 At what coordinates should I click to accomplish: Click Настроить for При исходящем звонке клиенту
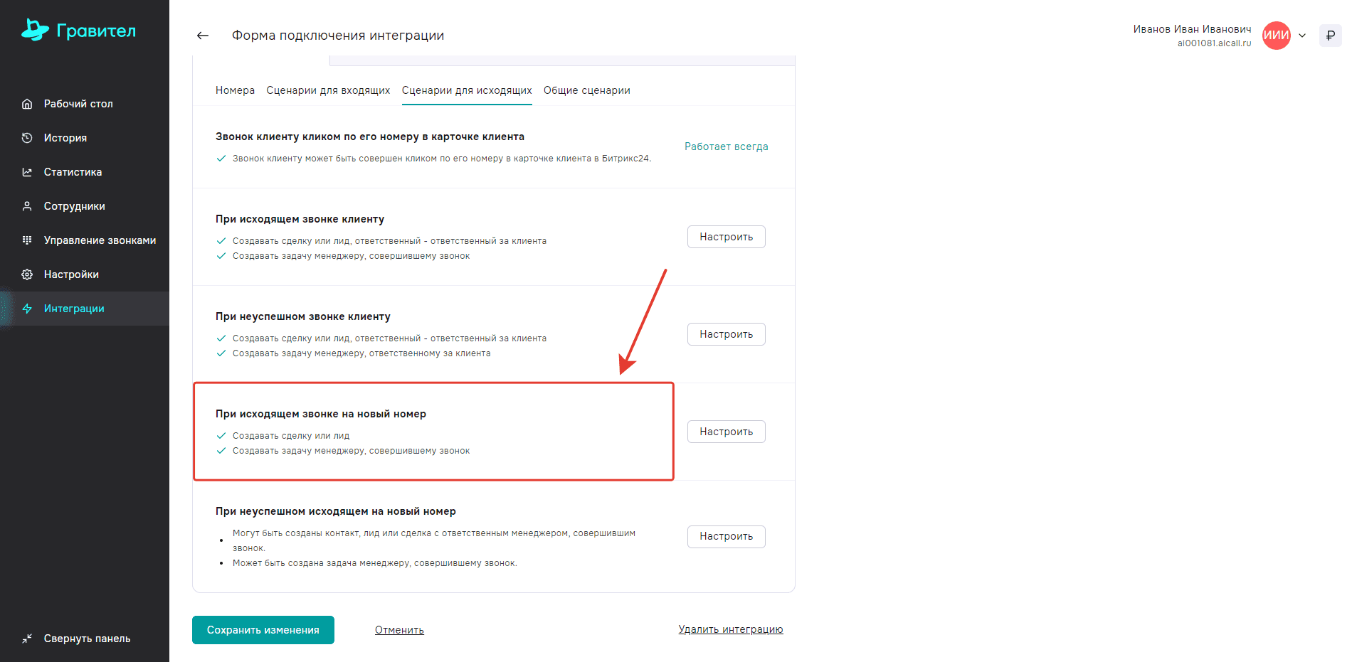[x=726, y=237]
